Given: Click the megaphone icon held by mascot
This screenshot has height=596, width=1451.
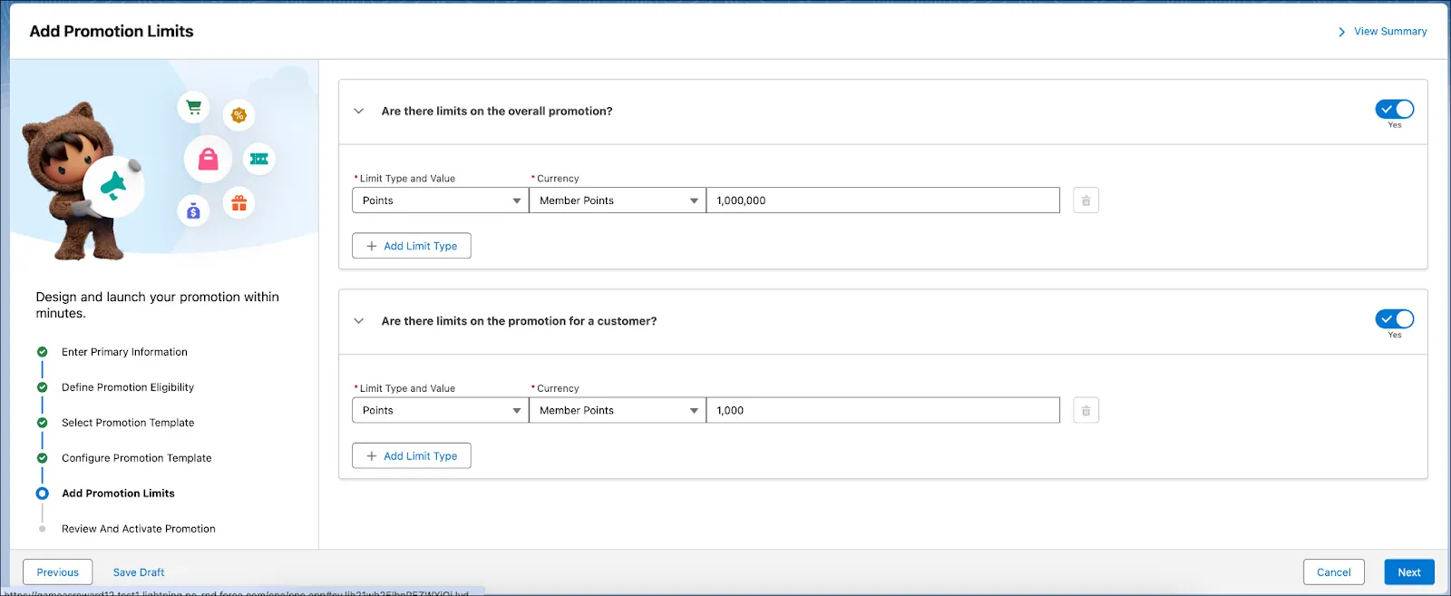Looking at the screenshot, I should pos(114,186).
